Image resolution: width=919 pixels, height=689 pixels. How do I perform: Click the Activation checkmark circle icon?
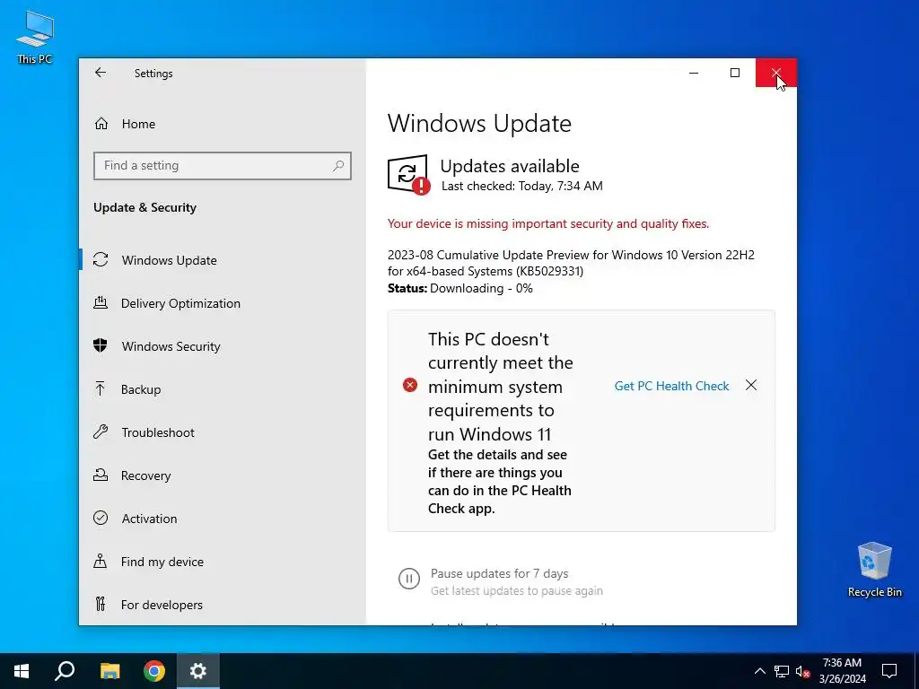(x=101, y=518)
